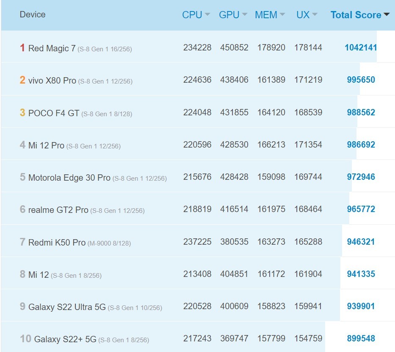Click vivo X80 Pro GPU score 438406
The image size is (395, 352).
tap(234, 80)
